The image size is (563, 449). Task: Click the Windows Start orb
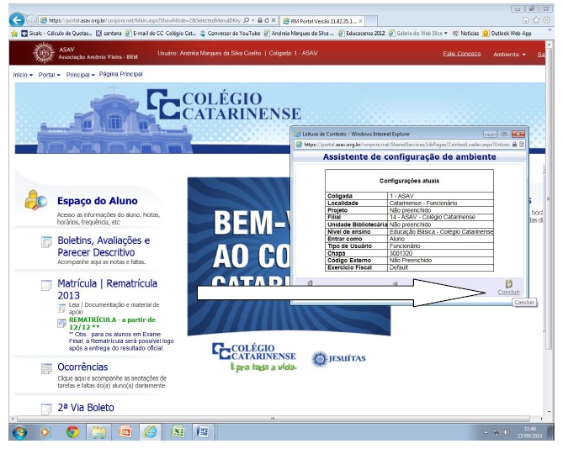tap(19, 432)
